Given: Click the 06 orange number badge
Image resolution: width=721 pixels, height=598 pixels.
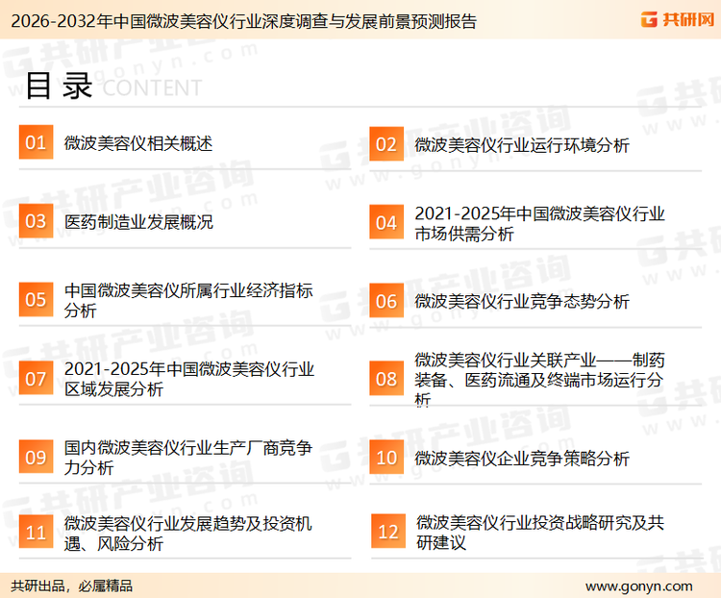Looking at the screenshot, I should pyautogui.click(x=386, y=301).
